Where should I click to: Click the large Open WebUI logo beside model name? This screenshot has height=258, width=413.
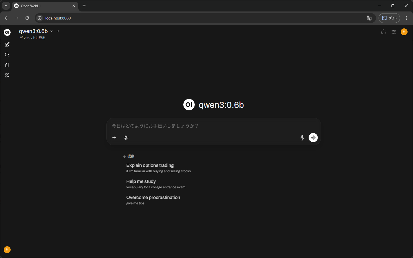click(x=189, y=105)
